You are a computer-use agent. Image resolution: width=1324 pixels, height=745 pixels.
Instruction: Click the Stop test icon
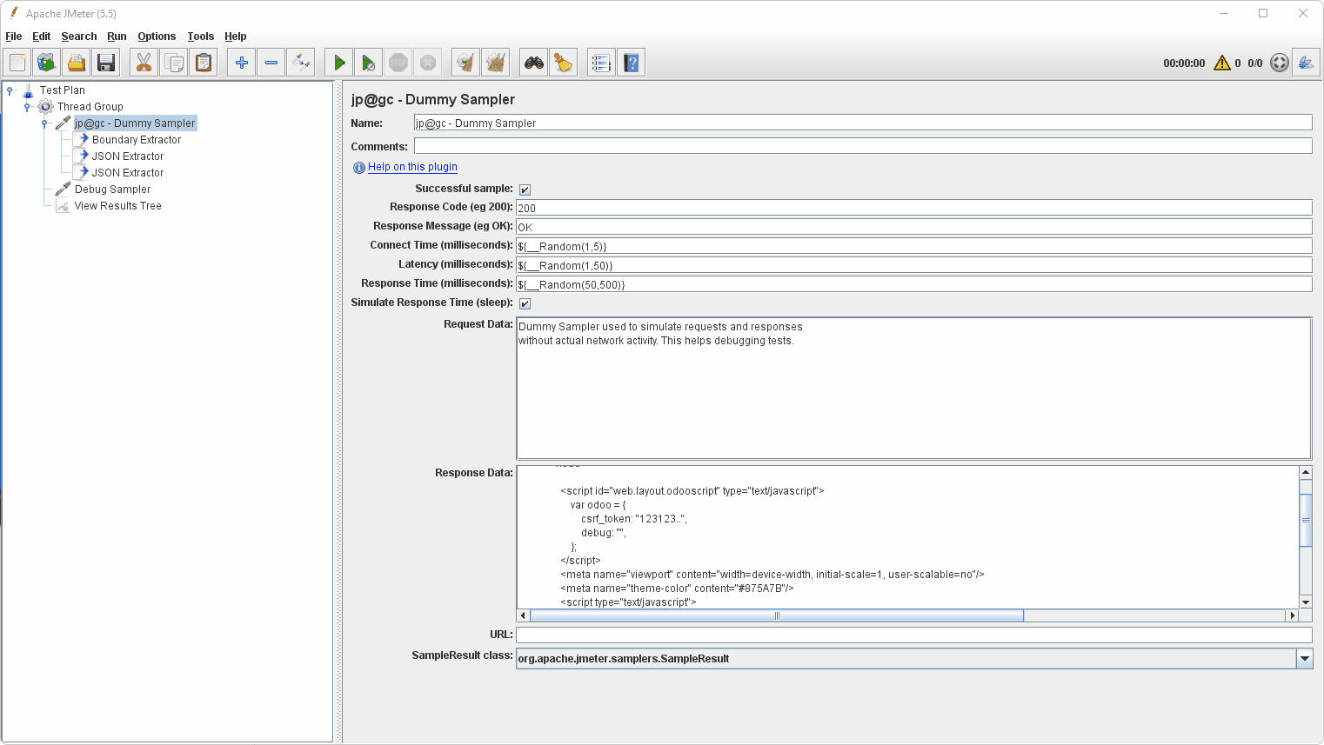398,63
